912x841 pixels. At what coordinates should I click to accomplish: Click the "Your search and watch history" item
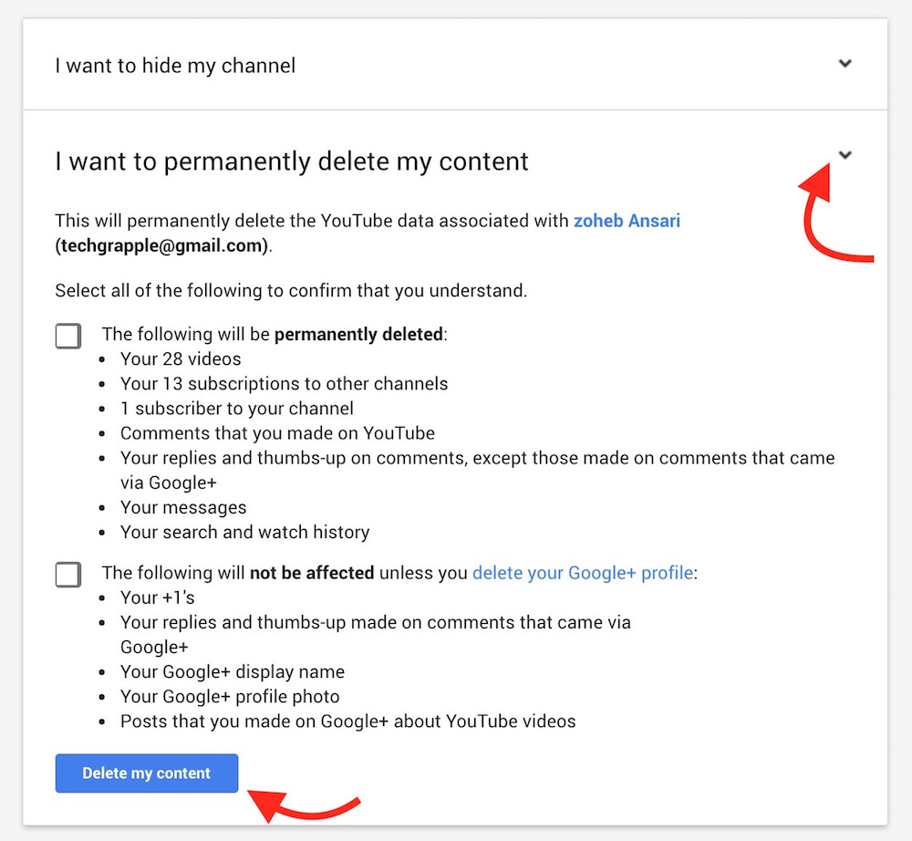[244, 532]
